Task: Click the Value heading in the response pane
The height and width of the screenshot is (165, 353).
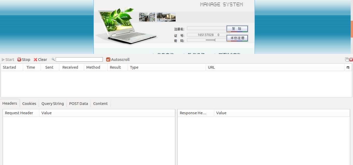Action: [x=282, y=113]
